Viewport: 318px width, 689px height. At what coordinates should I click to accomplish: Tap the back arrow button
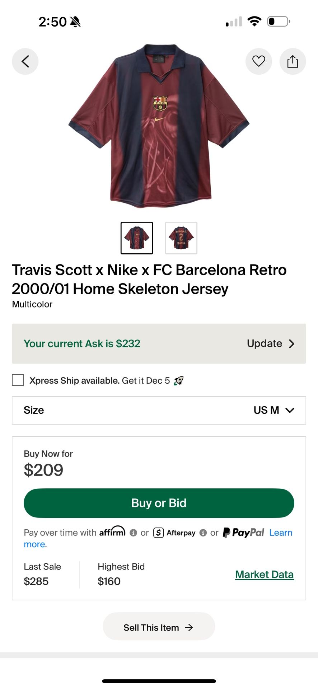[x=25, y=61]
